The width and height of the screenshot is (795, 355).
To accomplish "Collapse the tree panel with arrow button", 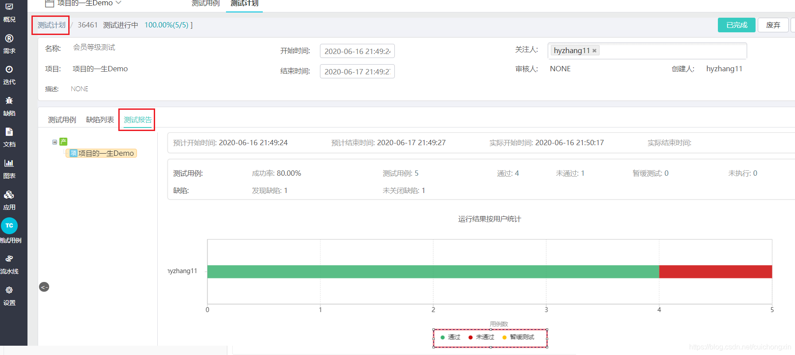I will click(x=44, y=287).
